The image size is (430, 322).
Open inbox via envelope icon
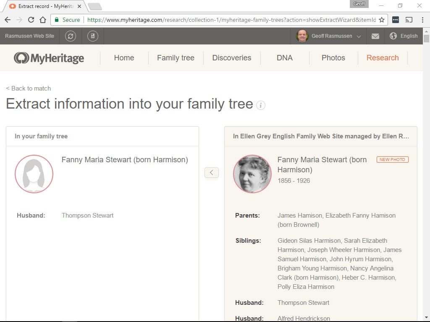[375, 36]
